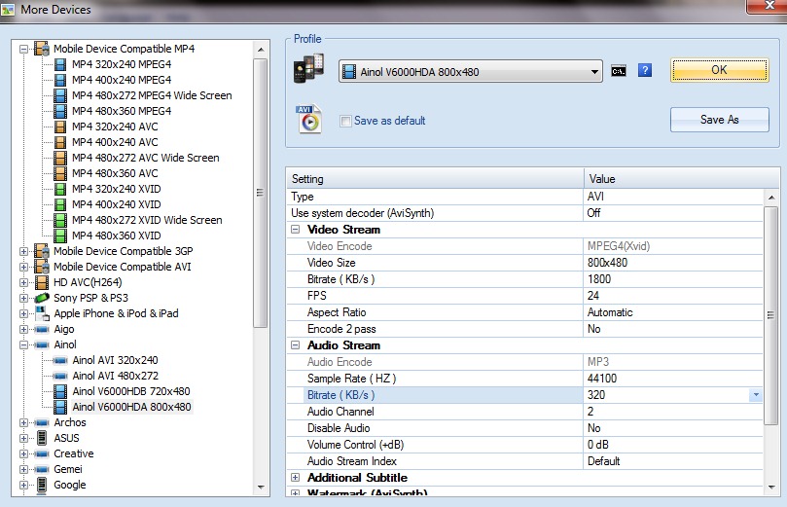Click icon of MP4 480x360 MPEG4
The image size is (787, 507).
point(60,111)
